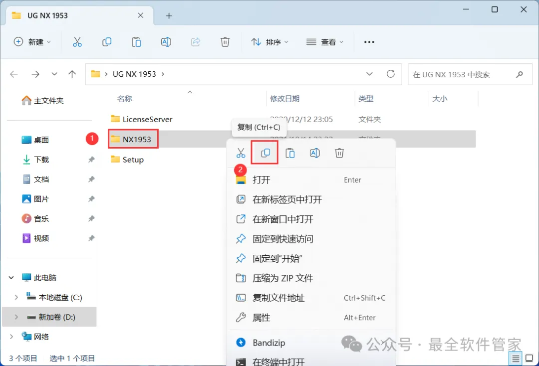Open the Bandizip submenu
The image size is (539, 366).
(x=311, y=343)
